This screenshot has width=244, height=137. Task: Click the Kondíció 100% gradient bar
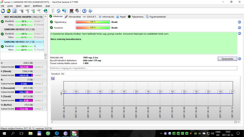(93, 28)
